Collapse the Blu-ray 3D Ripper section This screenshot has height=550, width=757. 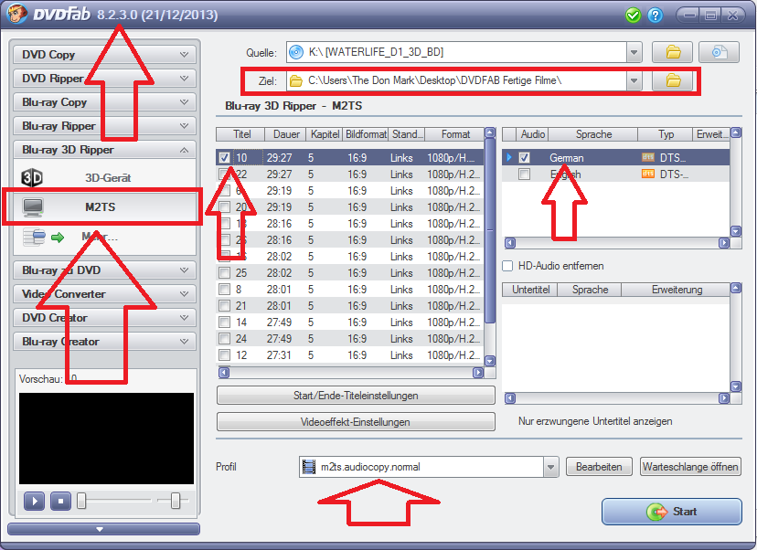(x=105, y=150)
